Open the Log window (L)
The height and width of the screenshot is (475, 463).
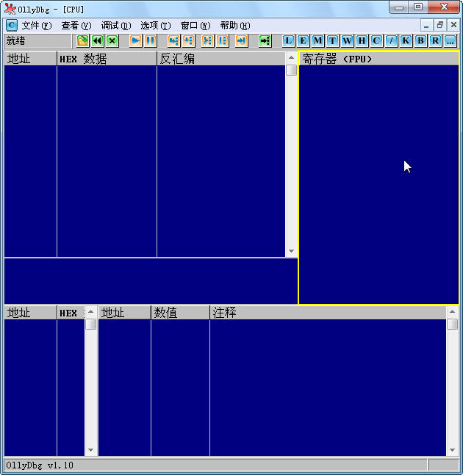[x=288, y=40]
